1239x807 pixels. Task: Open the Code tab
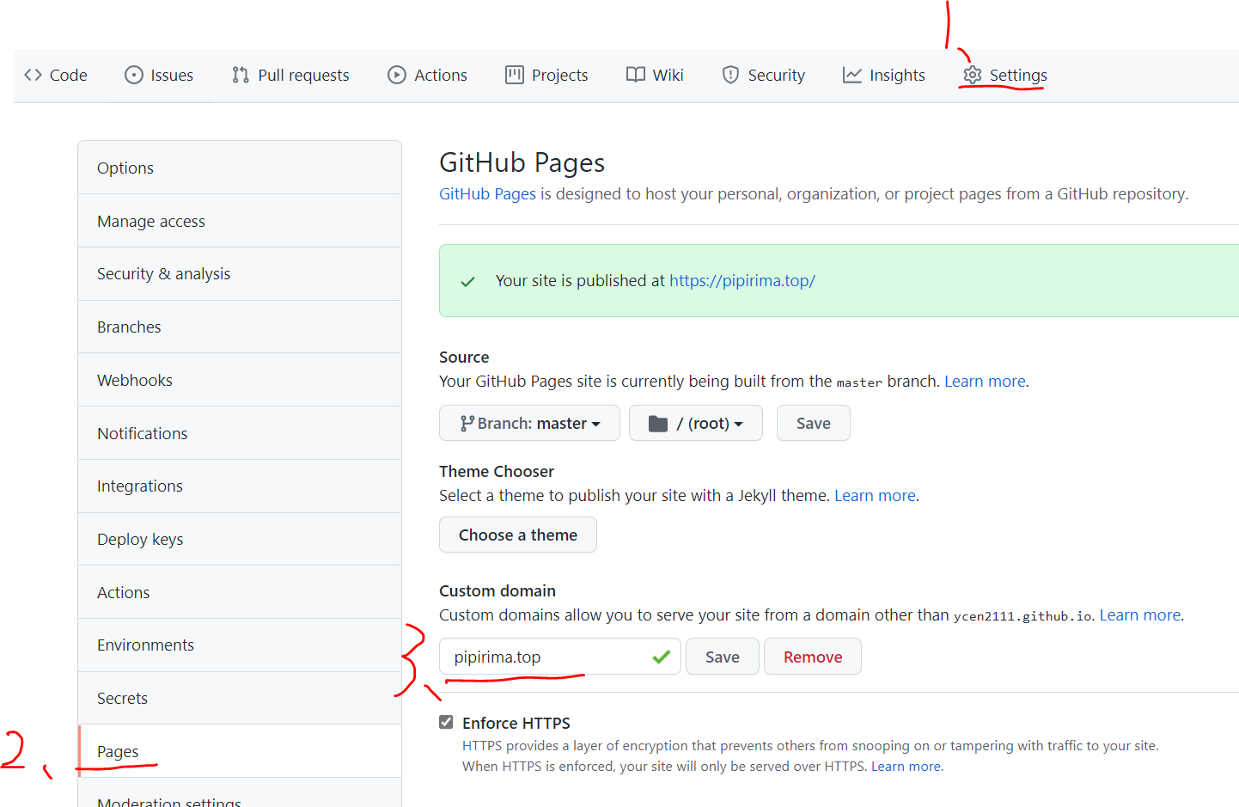[x=56, y=76]
